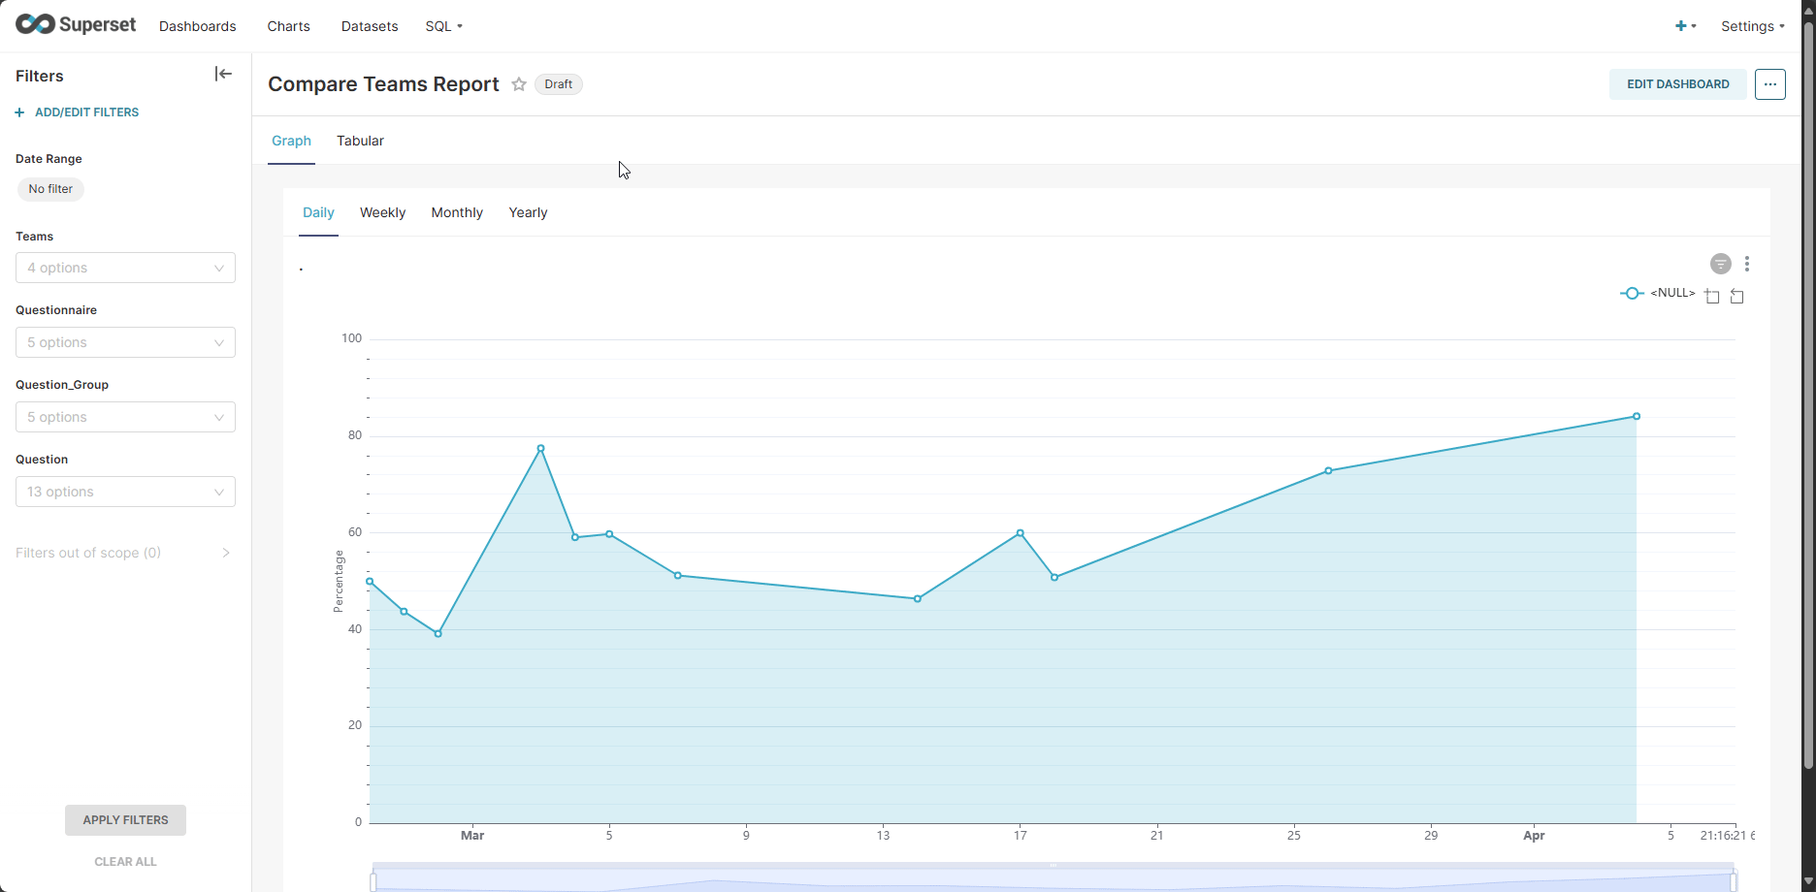Click the left handle of chart range slider

click(x=373, y=881)
